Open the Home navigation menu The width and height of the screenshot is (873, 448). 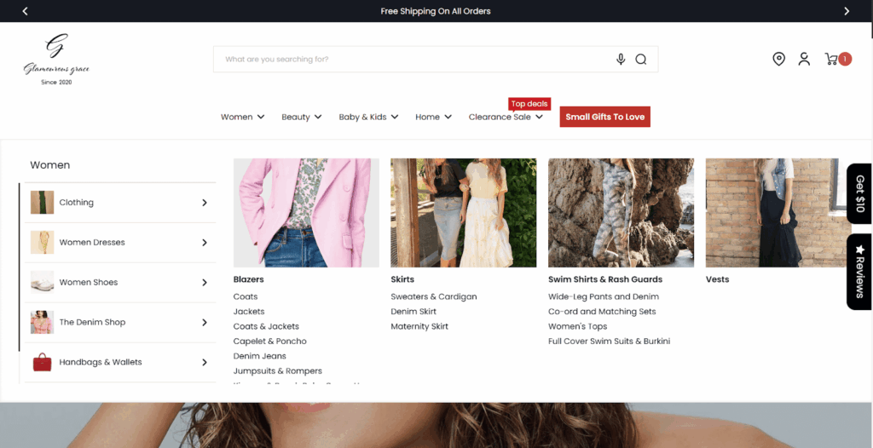point(433,117)
